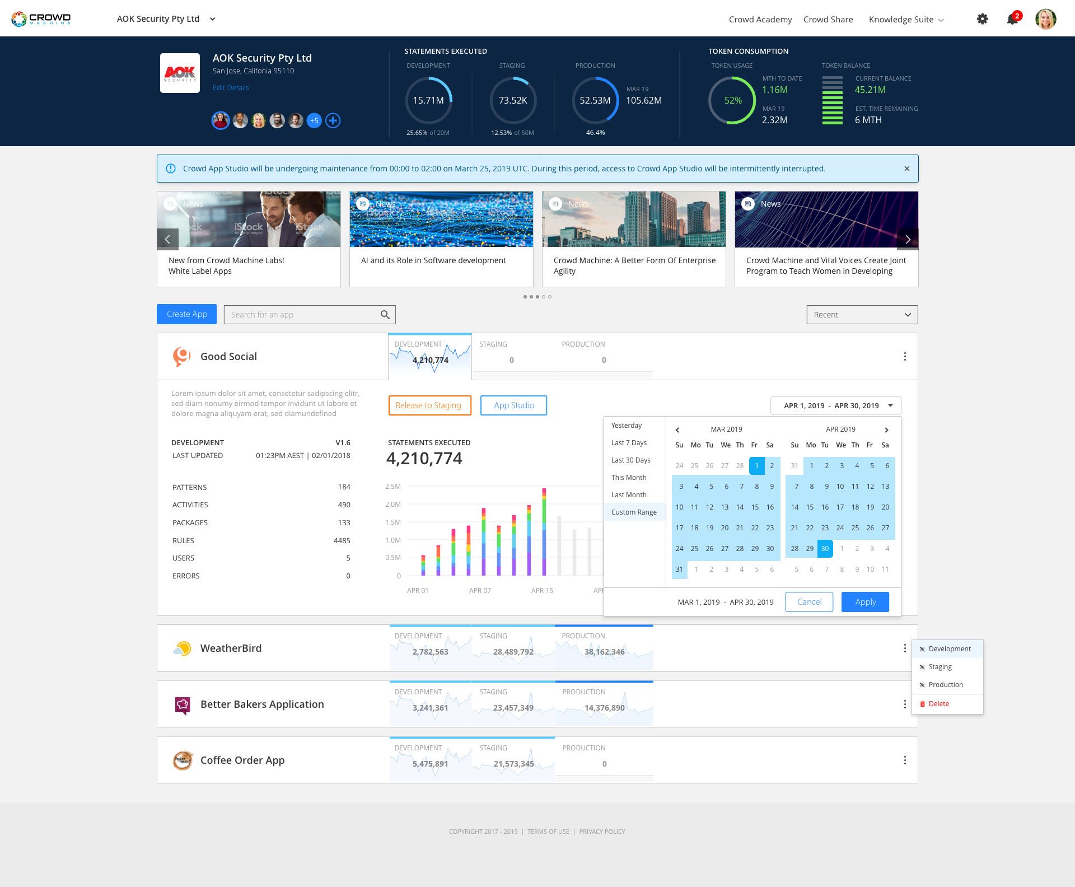Choose Last 7 Days preset
The image size is (1075, 887).
(x=635, y=443)
